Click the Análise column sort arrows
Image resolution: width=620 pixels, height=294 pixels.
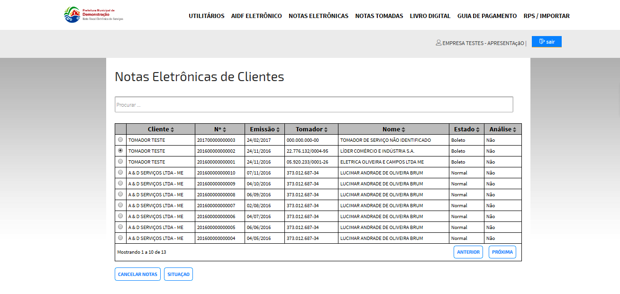coord(514,129)
